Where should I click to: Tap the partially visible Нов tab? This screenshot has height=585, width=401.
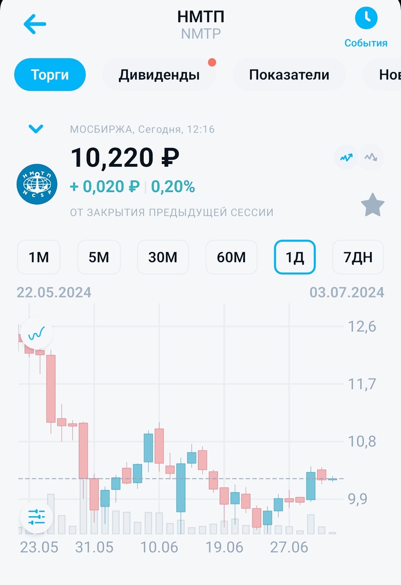tap(382, 75)
